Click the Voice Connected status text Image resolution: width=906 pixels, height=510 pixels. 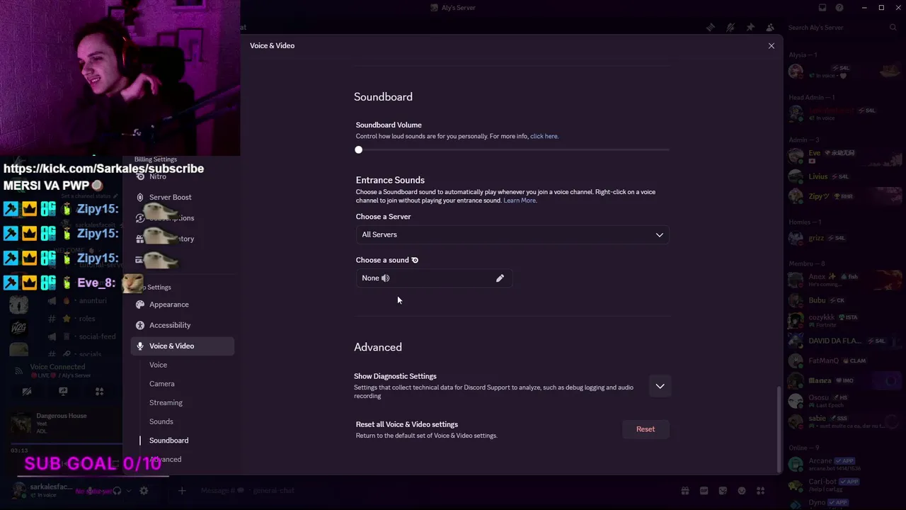coord(57,367)
